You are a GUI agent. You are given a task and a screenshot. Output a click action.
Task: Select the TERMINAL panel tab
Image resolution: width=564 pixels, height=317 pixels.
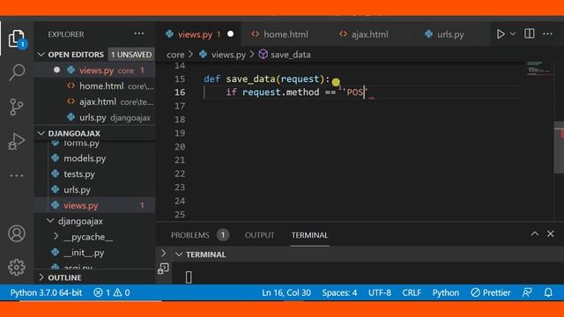point(309,235)
